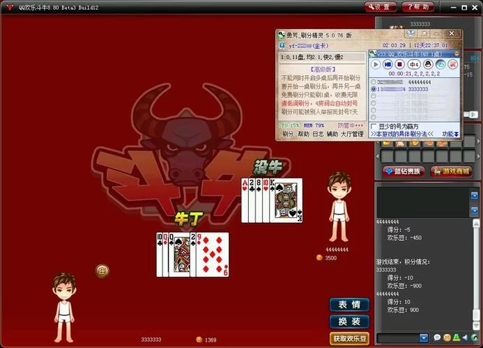
Task: Click the 获取欢乐豆 button
Action: click(x=349, y=338)
